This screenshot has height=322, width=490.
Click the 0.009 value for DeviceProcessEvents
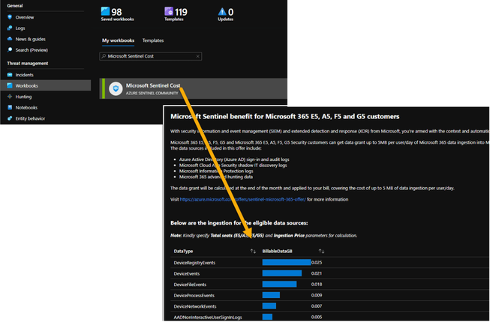pyautogui.click(x=317, y=295)
